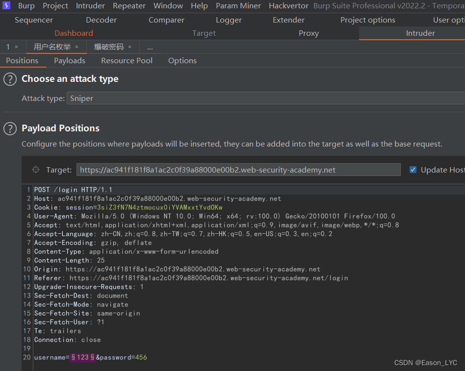Viewport: 465px width, 371px height.
Task: Open help for Payload Positions section
Action: pyautogui.click(x=10, y=128)
